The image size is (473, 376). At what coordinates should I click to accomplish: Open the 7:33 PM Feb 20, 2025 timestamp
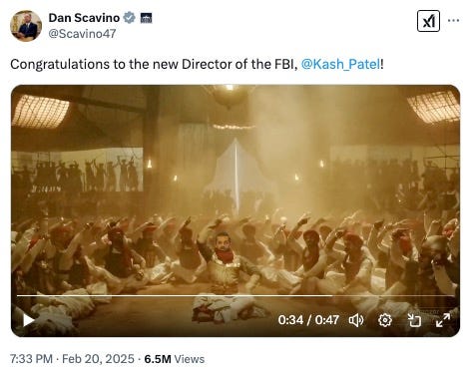[72, 359]
